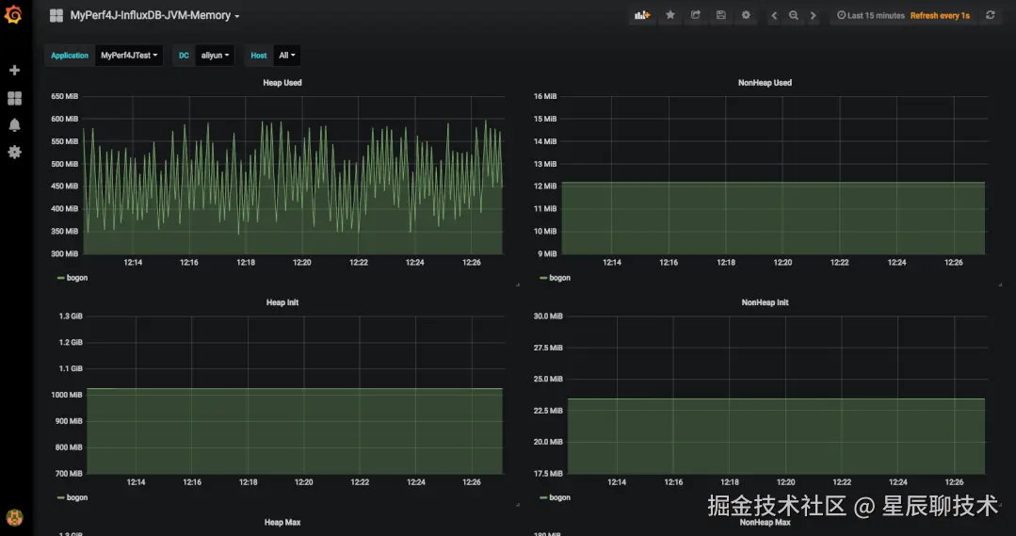1016x536 pixels.
Task: Click the Last 15 minutes time picker
Action: [871, 16]
